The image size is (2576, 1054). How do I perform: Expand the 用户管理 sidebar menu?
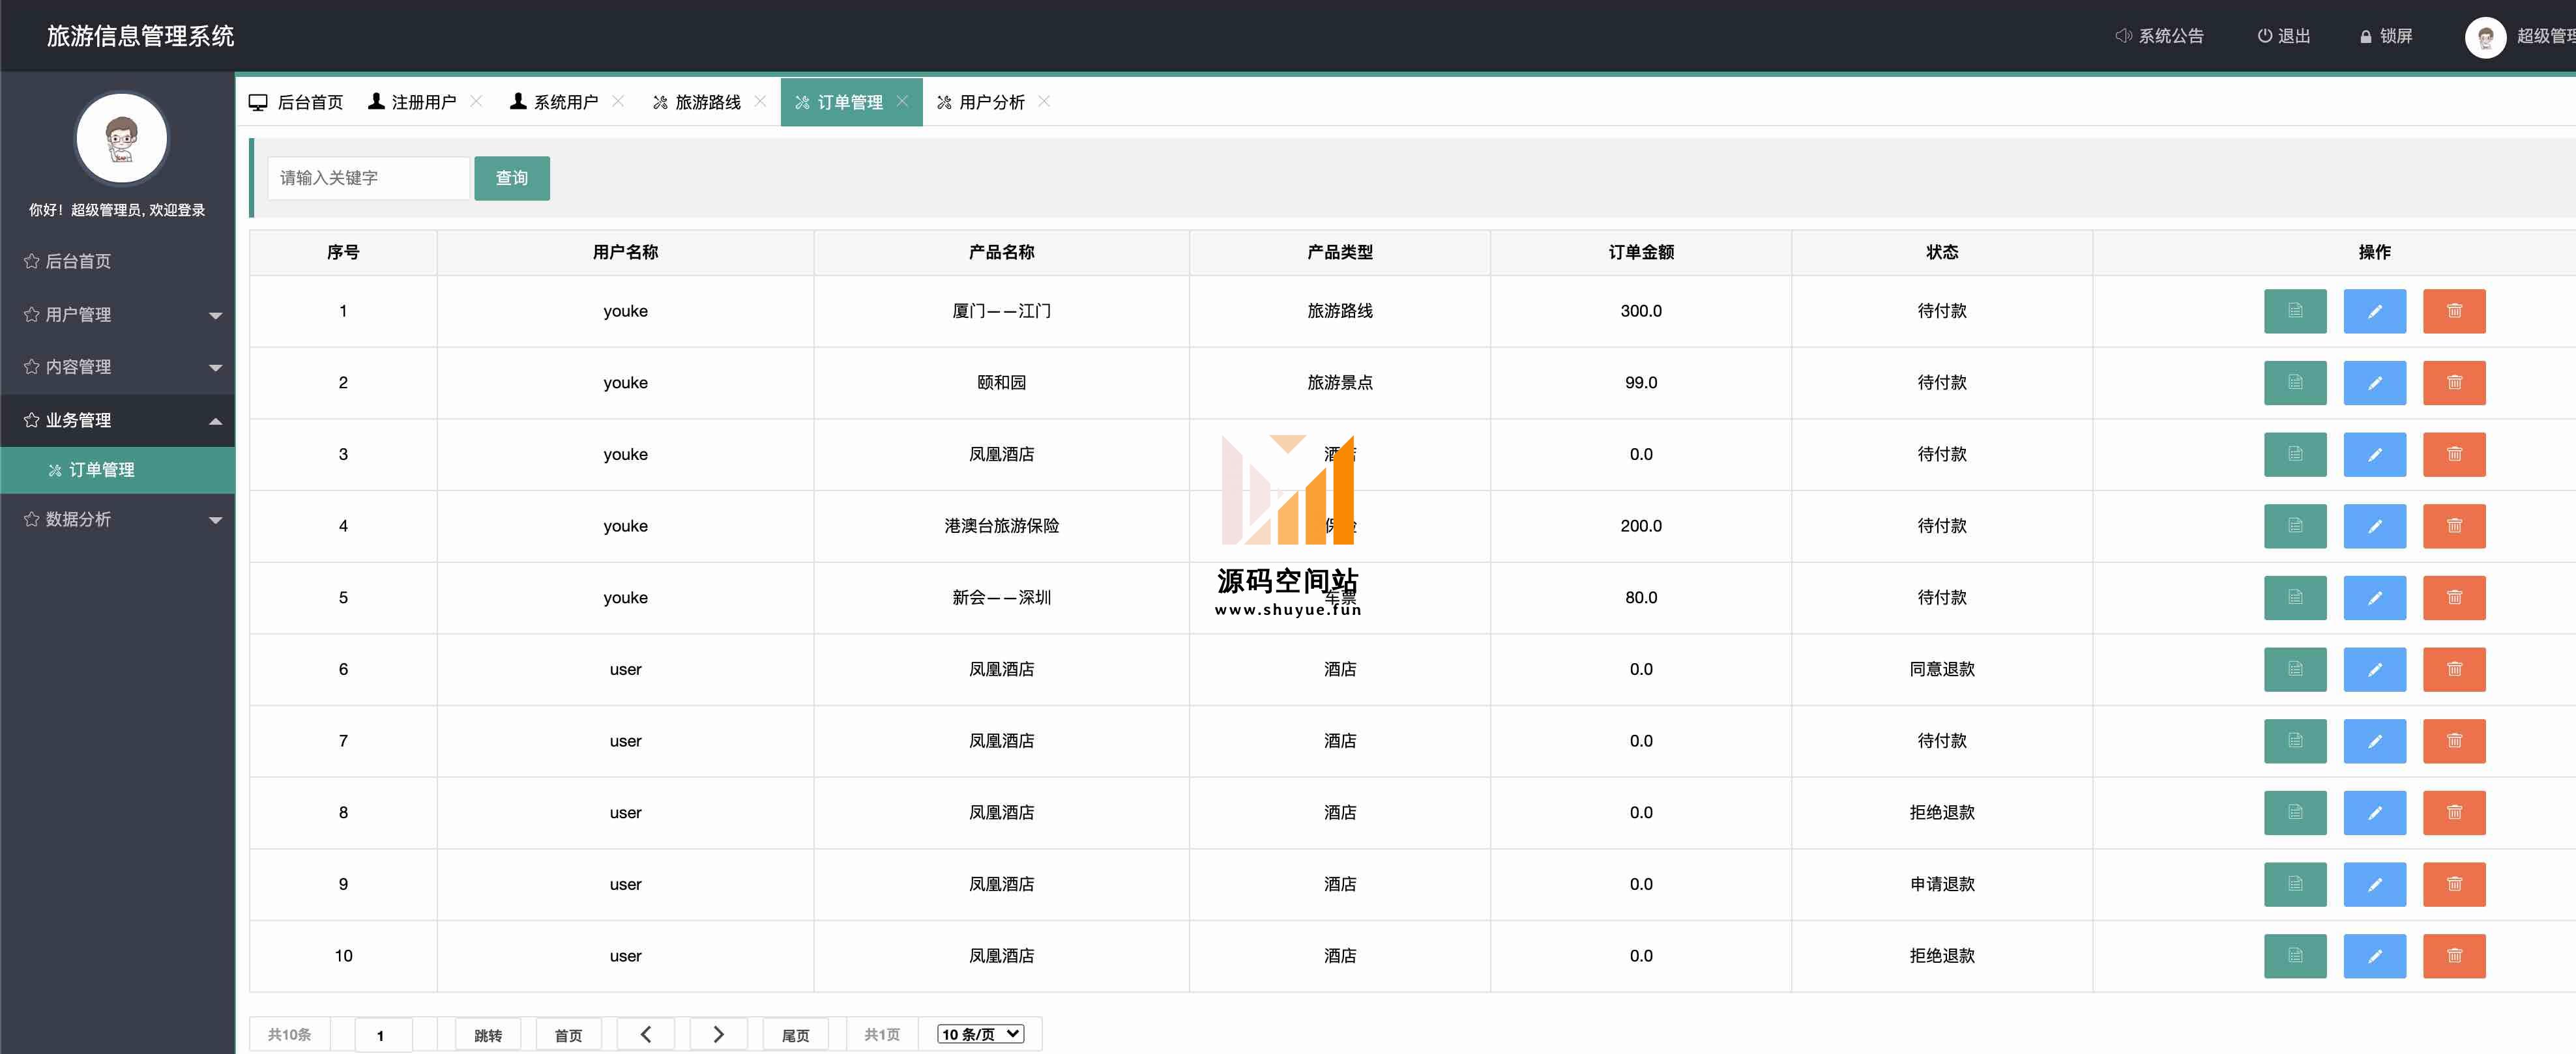[118, 315]
